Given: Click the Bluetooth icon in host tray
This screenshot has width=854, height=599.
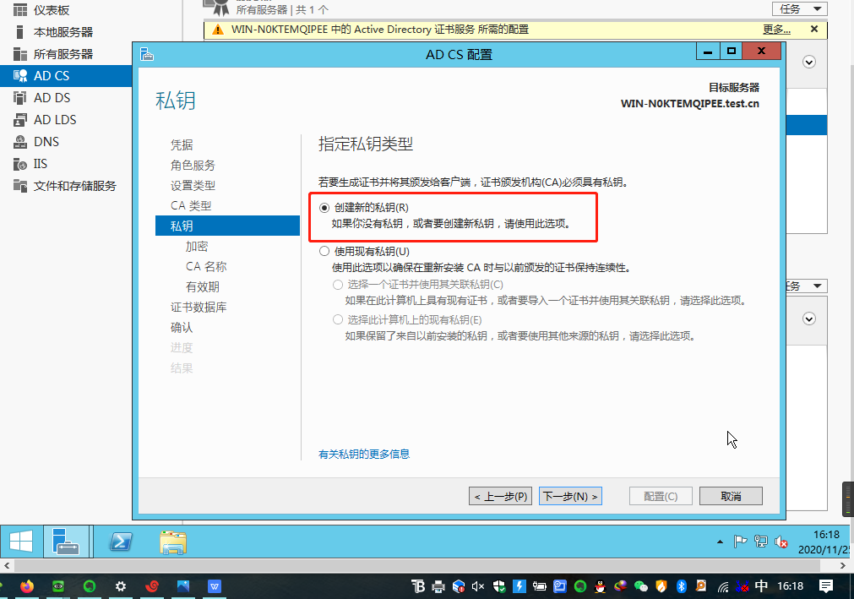Looking at the screenshot, I should [682, 586].
